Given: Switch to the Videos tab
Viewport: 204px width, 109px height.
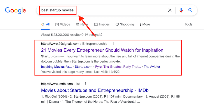Looking at the screenshot, I should (63, 24).
